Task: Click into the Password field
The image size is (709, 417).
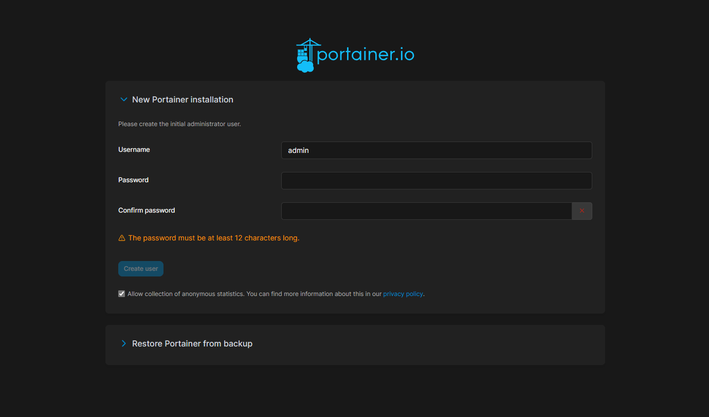Action: [437, 181]
